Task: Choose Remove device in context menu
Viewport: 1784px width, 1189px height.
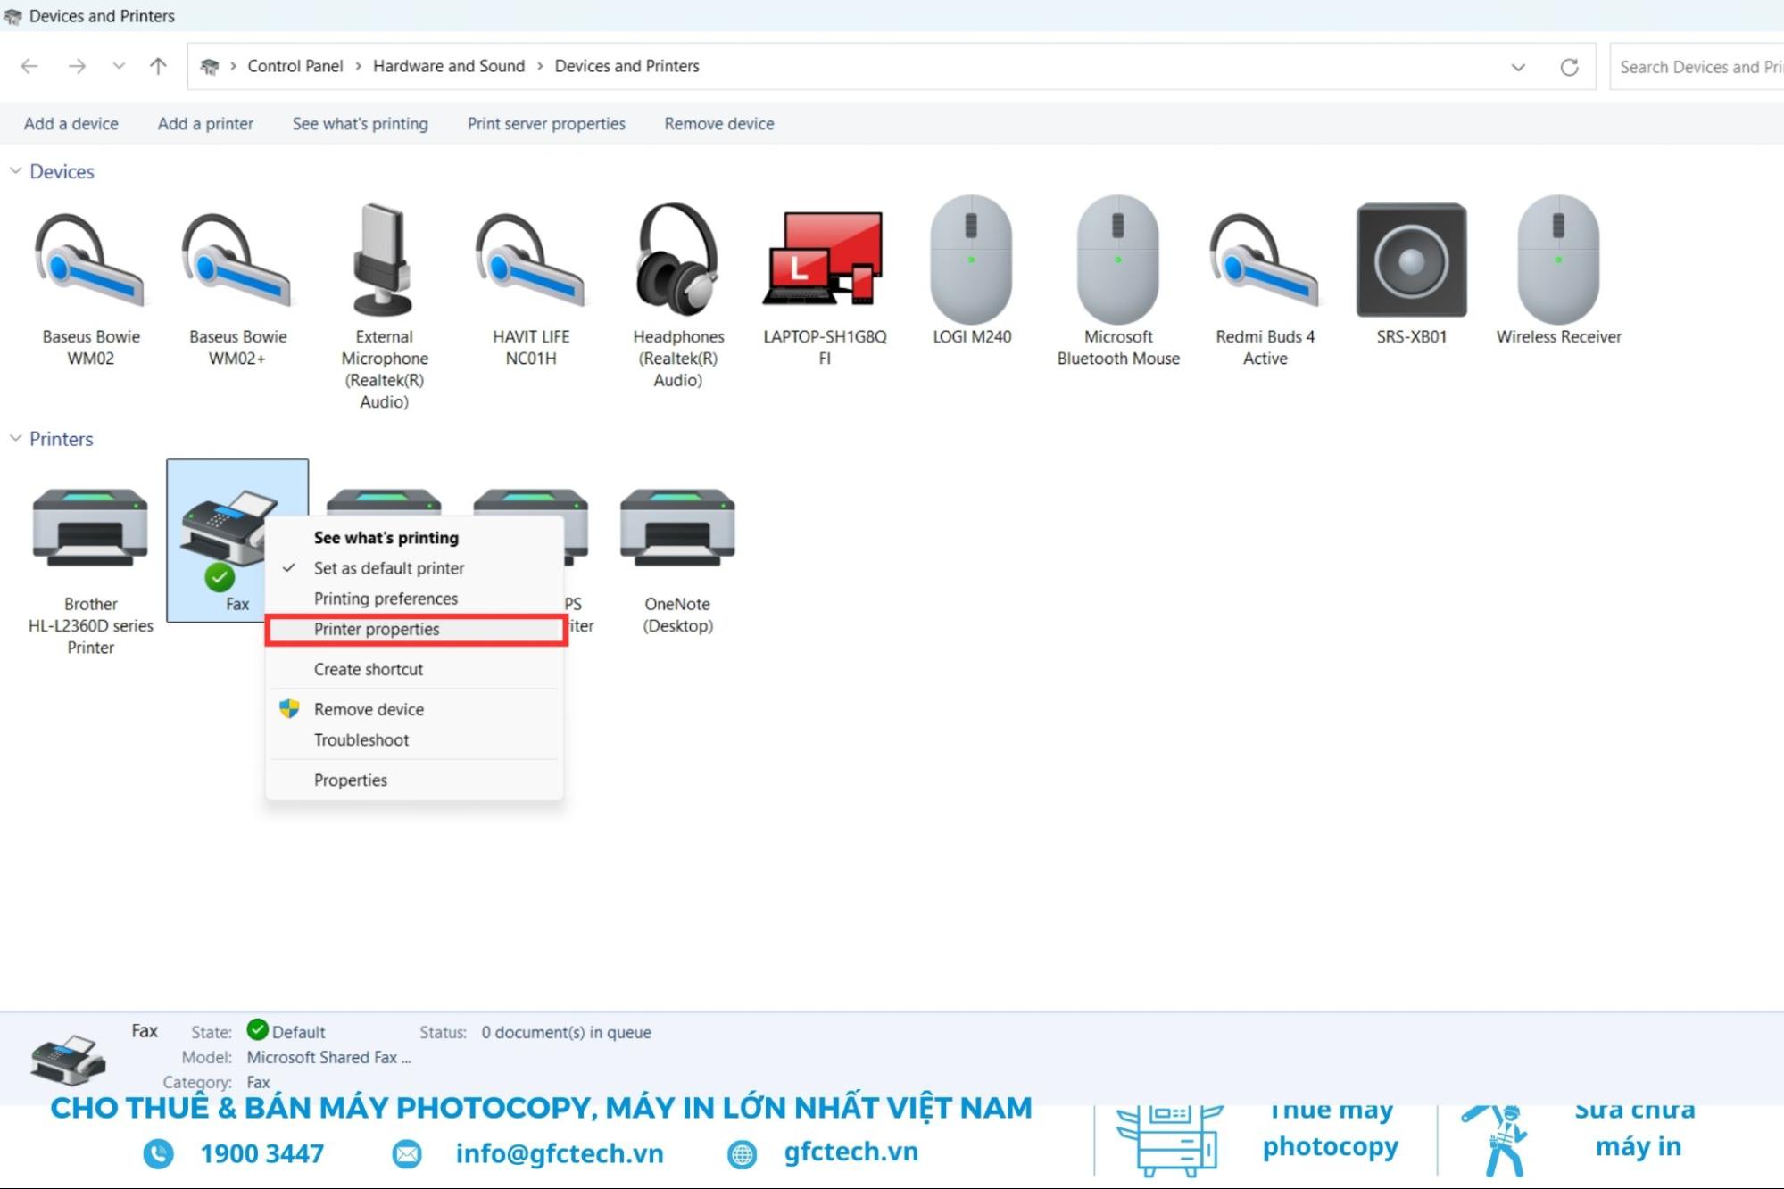Action: pyautogui.click(x=414, y=709)
